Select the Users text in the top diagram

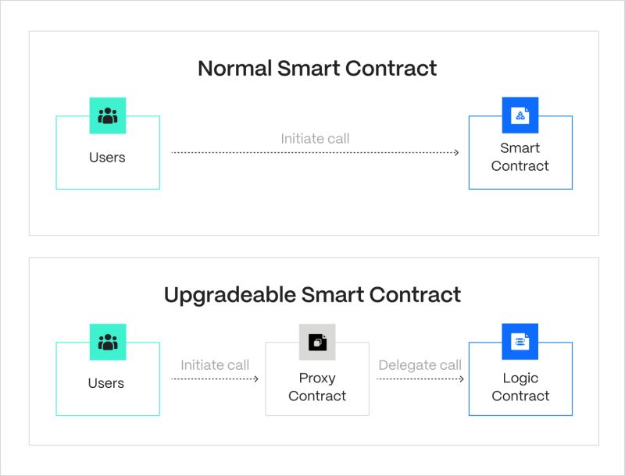(107, 157)
